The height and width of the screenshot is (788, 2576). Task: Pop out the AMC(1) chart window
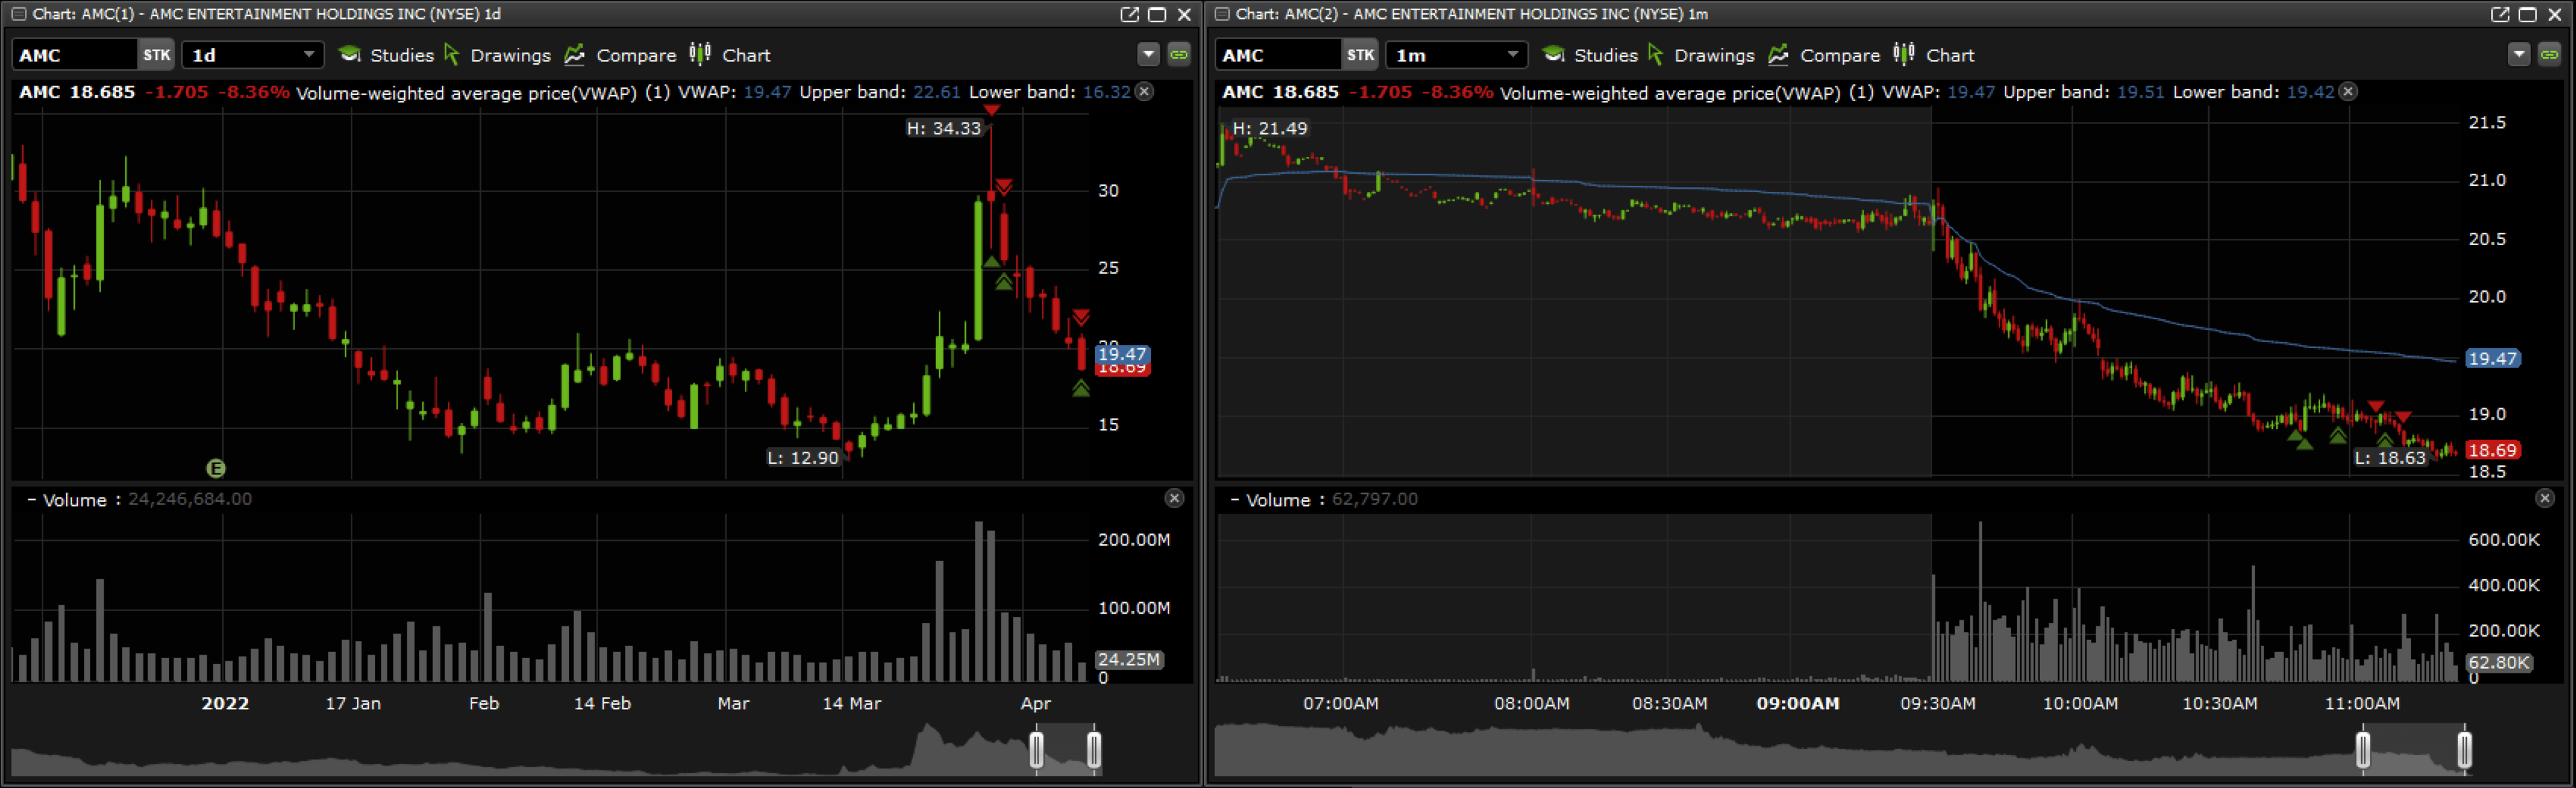[1129, 14]
